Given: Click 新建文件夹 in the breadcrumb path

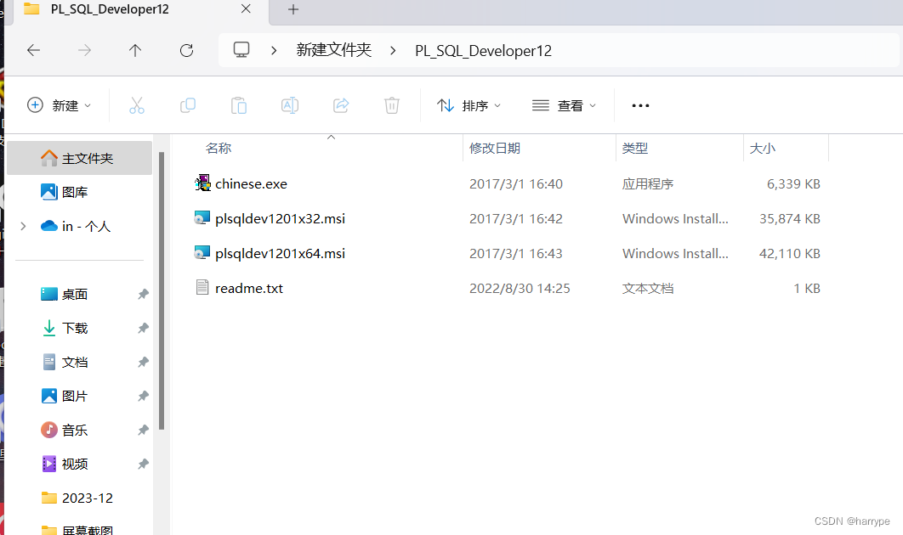Looking at the screenshot, I should click(334, 50).
